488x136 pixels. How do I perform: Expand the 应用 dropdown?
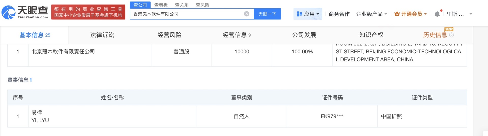(x=318, y=14)
